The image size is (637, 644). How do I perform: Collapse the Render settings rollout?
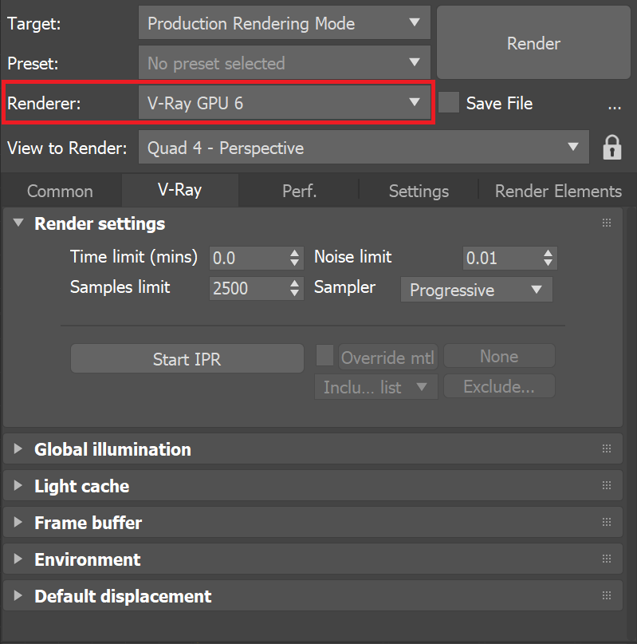pos(18,224)
